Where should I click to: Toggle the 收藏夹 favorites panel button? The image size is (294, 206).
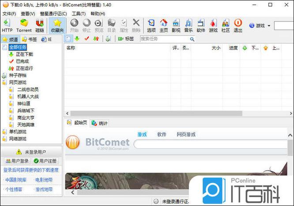point(57,26)
